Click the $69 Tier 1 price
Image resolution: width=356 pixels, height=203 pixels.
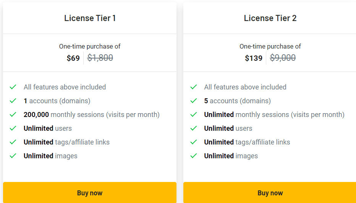click(x=73, y=58)
